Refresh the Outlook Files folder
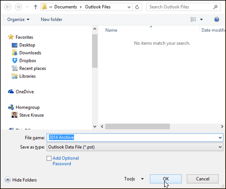Viewport: 226px width, 189px height. pyautogui.click(x=137, y=7)
